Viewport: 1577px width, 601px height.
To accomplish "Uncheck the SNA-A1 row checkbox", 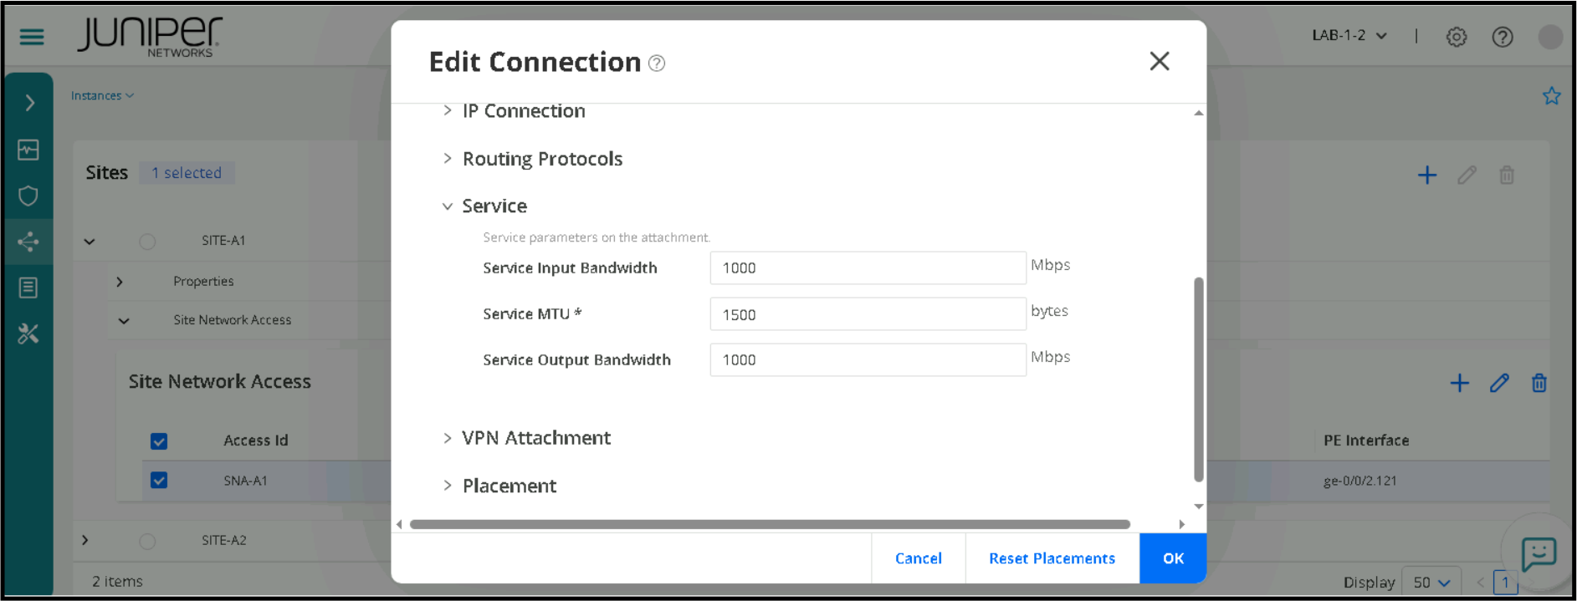I will (159, 481).
